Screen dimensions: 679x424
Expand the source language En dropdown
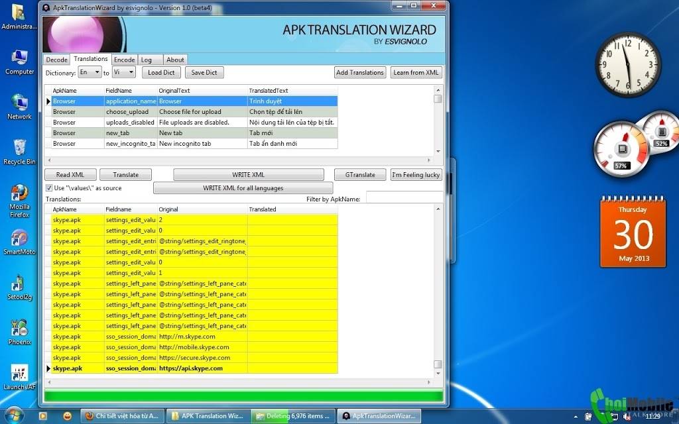[x=90, y=72]
